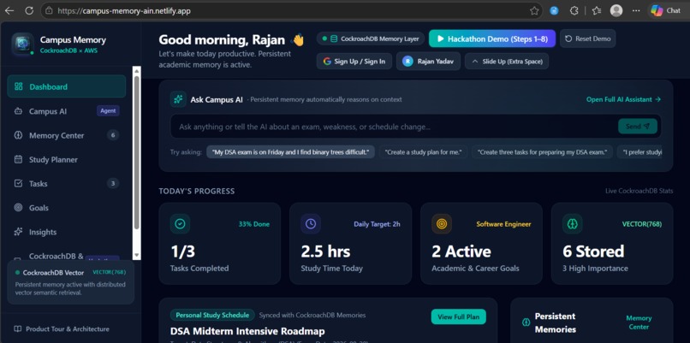
Task: Click the Memory Center brain icon
Action: 19,135
